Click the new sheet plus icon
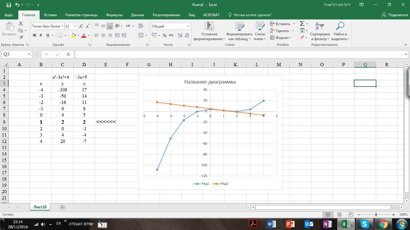The width and height of the screenshot is (410, 230). 62,207
